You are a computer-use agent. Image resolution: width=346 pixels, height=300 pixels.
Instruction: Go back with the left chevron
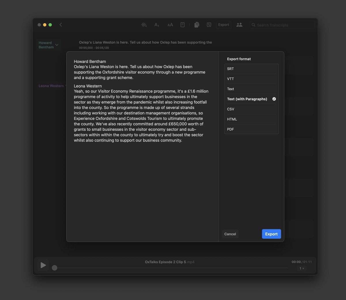[61, 25]
